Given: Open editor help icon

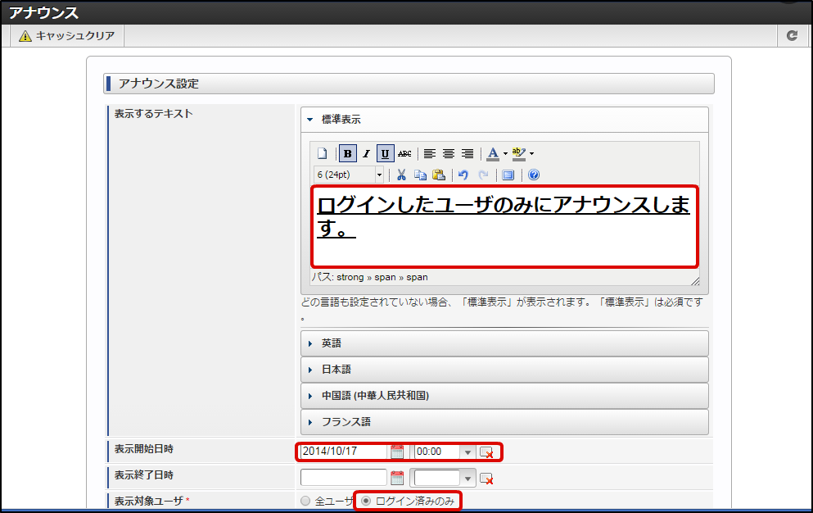Looking at the screenshot, I should coord(534,175).
